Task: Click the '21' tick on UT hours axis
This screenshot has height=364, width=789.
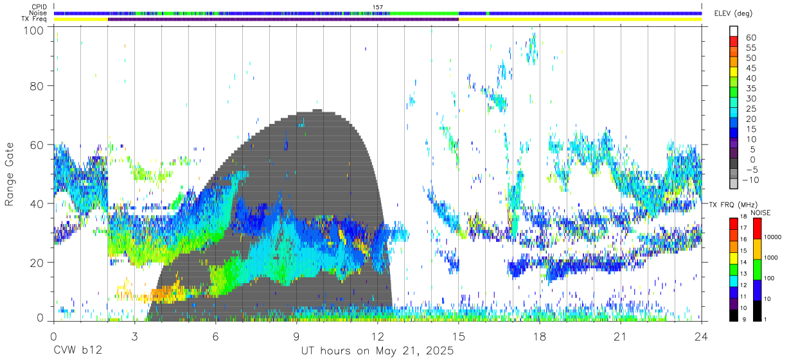Action: coord(621,336)
